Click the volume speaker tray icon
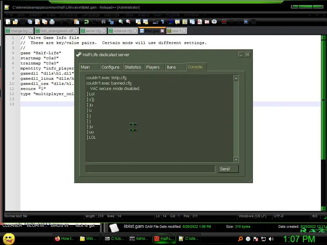Screen dimensions: 327x245 [271, 239]
